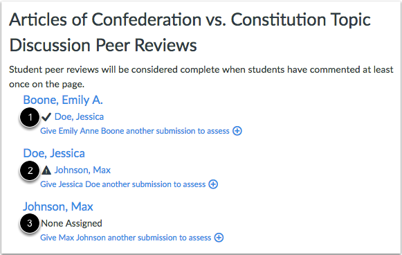The image size is (402, 255).
Task: Click the plus icon after Jessica Doe's assess link
Action: [x=213, y=184]
